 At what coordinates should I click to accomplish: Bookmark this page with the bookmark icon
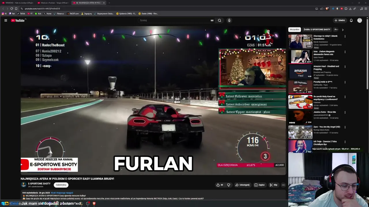coord(16,9)
